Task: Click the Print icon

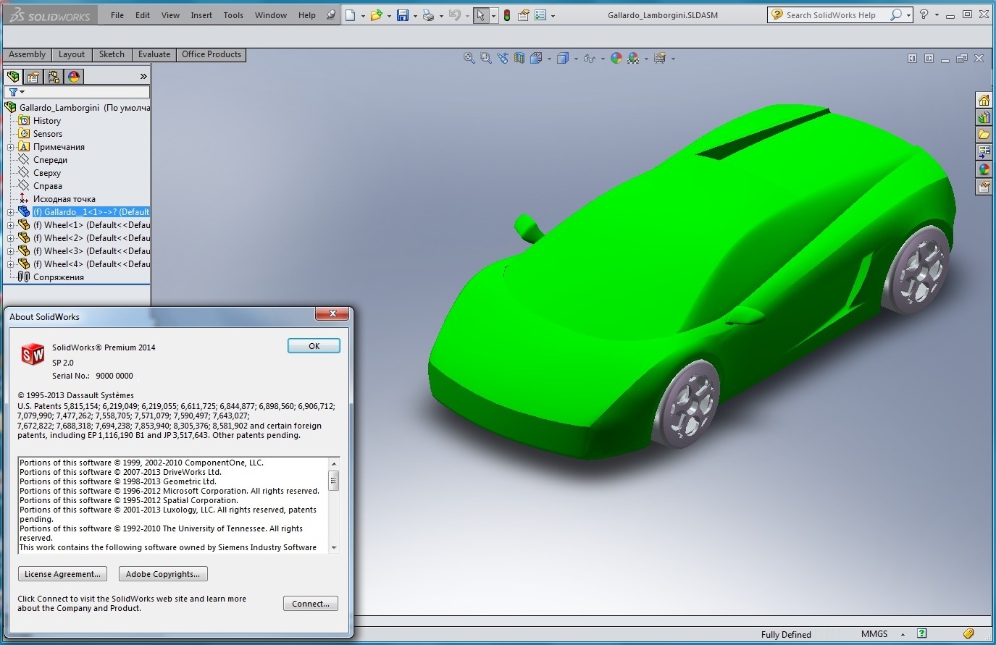Action: (x=428, y=15)
